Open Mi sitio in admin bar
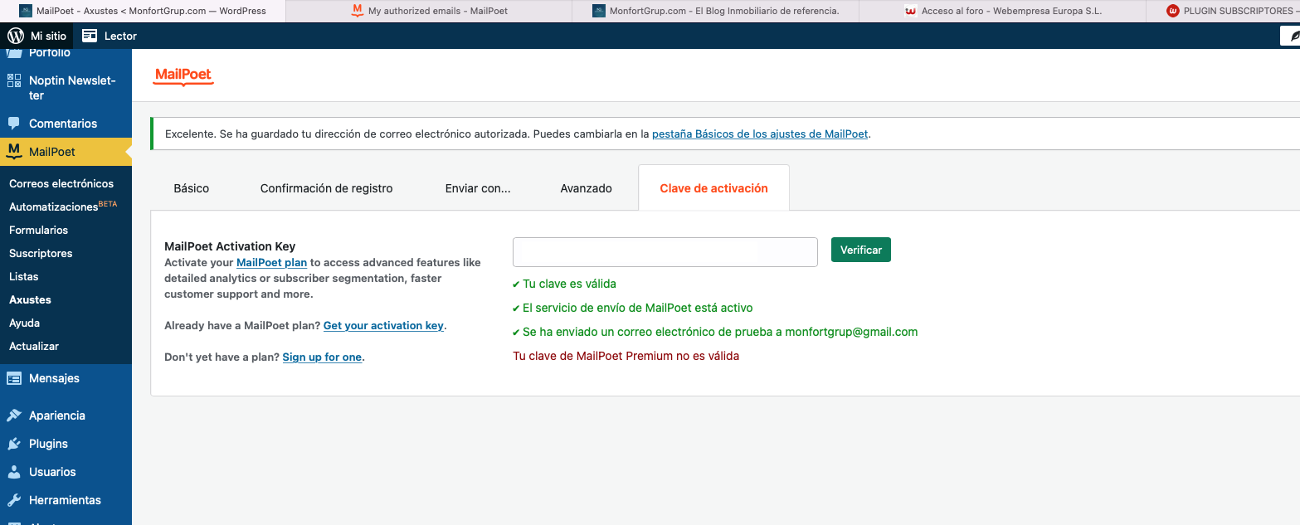Image resolution: width=1300 pixels, height=525 pixels. (x=37, y=36)
